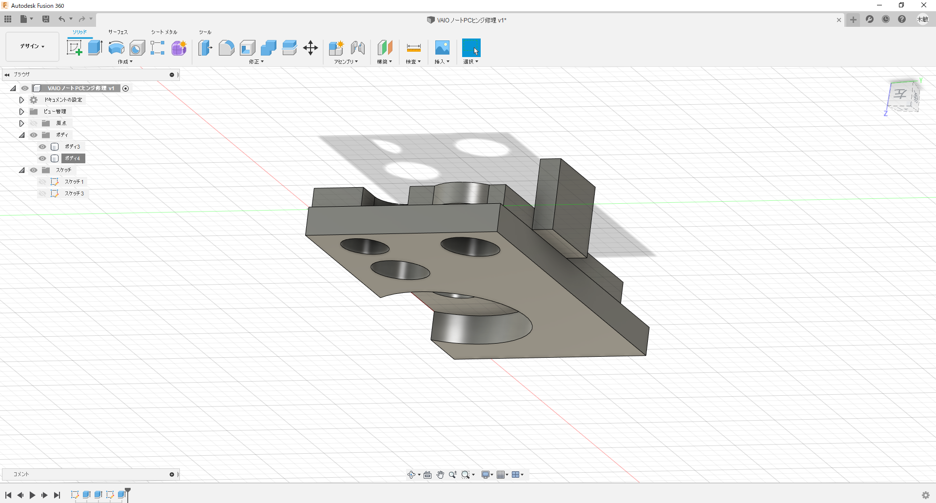Toggle visibility of ボディ folder
This screenshot has width=936, height=503.
pos(34,135)
